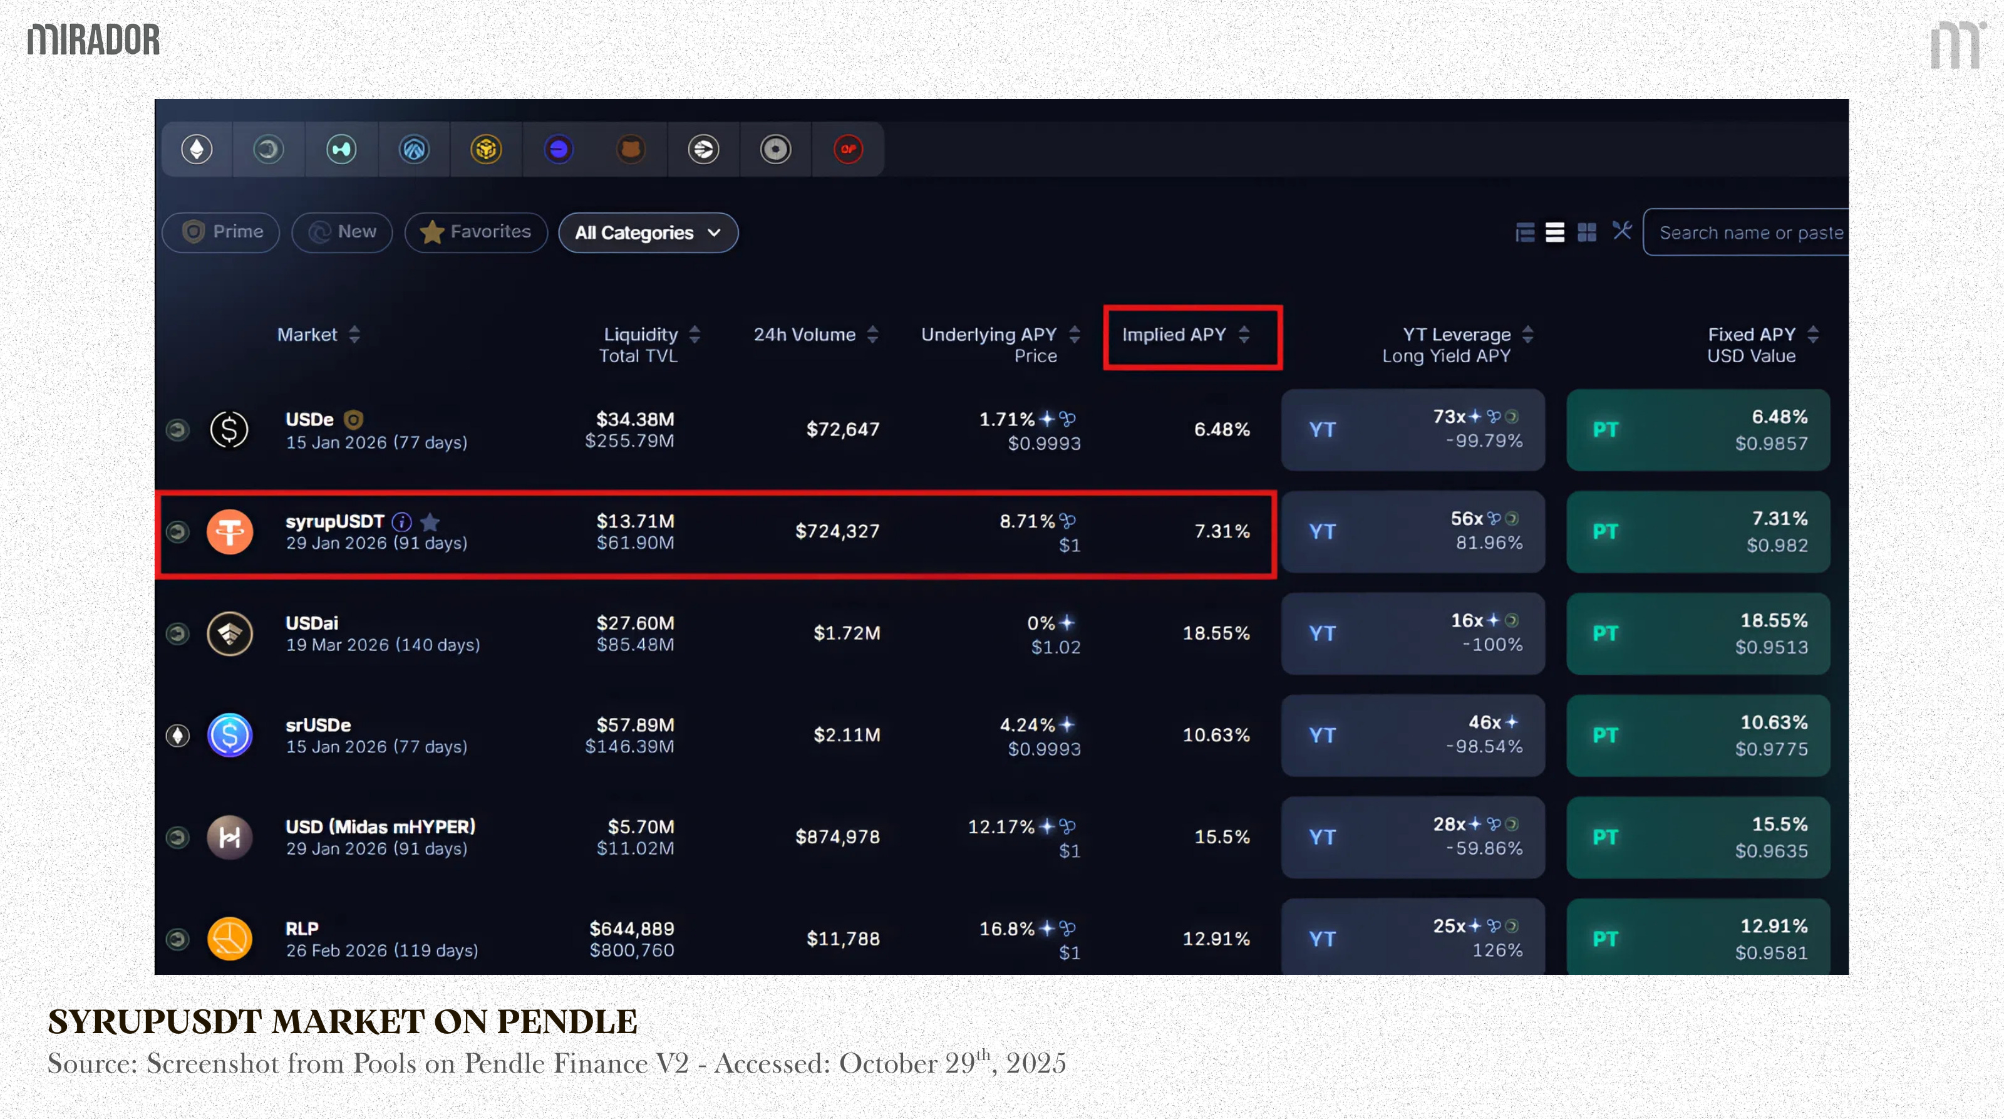This screenshot has height=1119, width=2004.
Task: Unfavorite syrupUSDT using its star
Action: click(430, 521)
